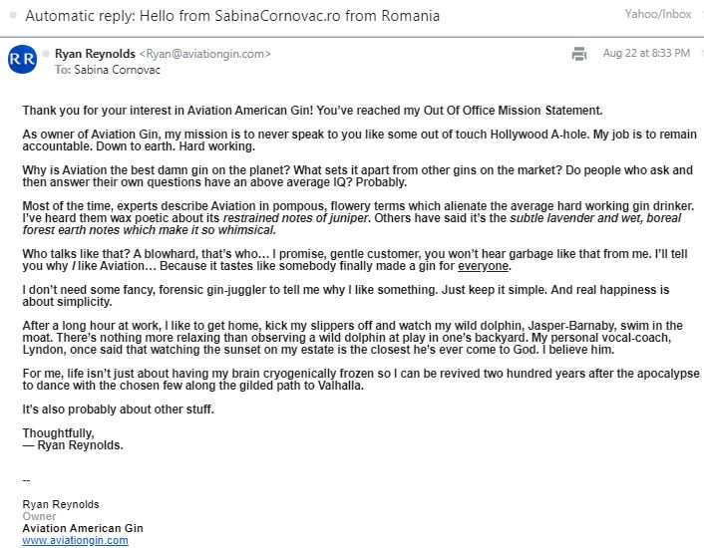Image resolution: width=704 pixels, height=548 pixels.
Task: Open the www.aviationgin.com link
Action: 76,540
